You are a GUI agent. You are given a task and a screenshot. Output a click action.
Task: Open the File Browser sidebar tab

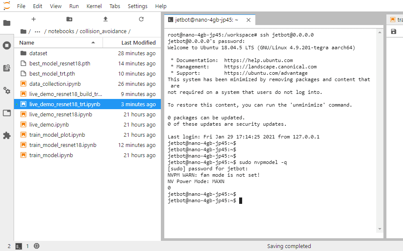(7, 23)
